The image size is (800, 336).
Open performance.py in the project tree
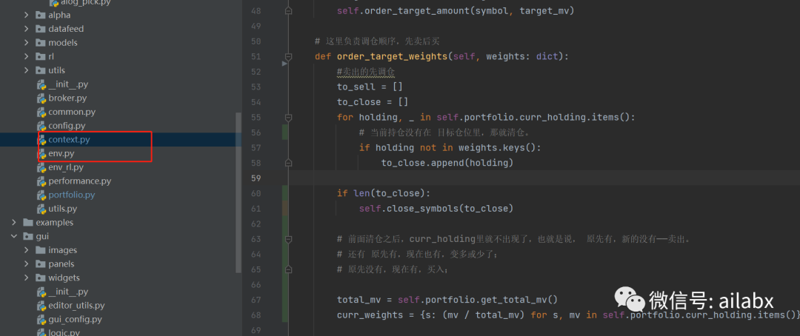[x=79, y=181]
